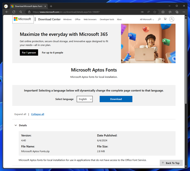This screenshot has height=171, width=190.
Task: Select the date published 6/4/2024
Action: [102, 140]
